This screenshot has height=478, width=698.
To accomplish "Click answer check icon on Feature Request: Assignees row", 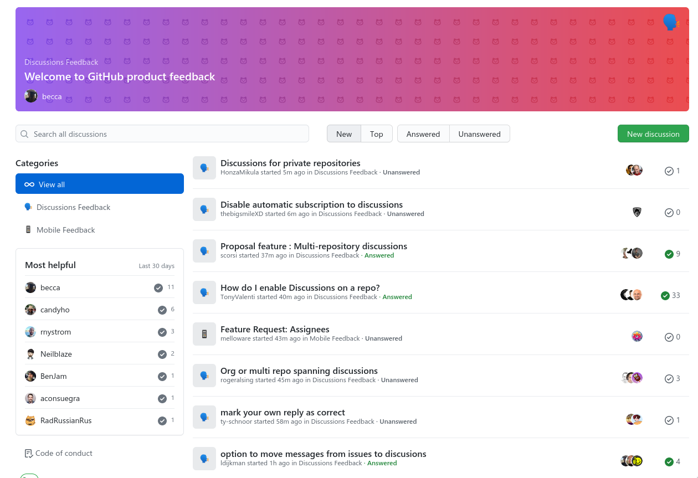I will point(669,337).
